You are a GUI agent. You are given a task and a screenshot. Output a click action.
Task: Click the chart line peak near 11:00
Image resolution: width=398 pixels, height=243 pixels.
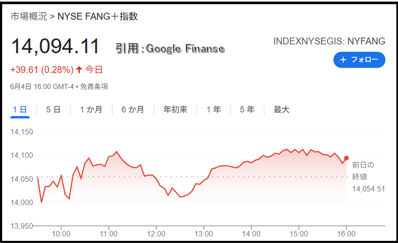click(x=117, y=152)
